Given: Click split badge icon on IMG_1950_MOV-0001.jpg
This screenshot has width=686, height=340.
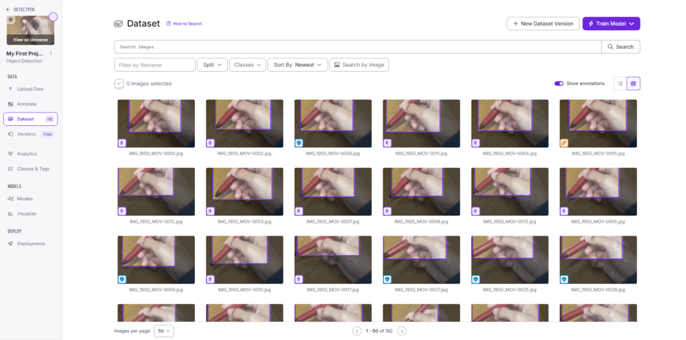Looking at the screenshot, I should click(564, 143).
